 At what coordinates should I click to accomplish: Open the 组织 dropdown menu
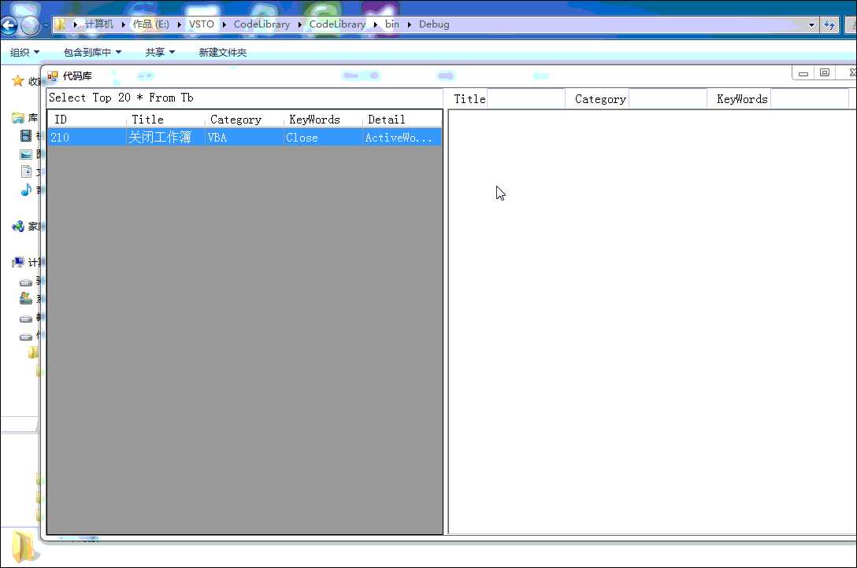coord(24,52)
